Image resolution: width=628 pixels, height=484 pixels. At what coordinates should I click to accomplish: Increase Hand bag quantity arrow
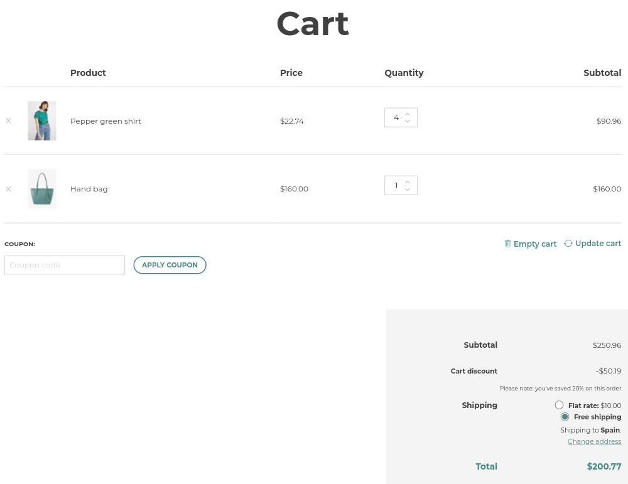pyautogui.click(x=408, y=182)
